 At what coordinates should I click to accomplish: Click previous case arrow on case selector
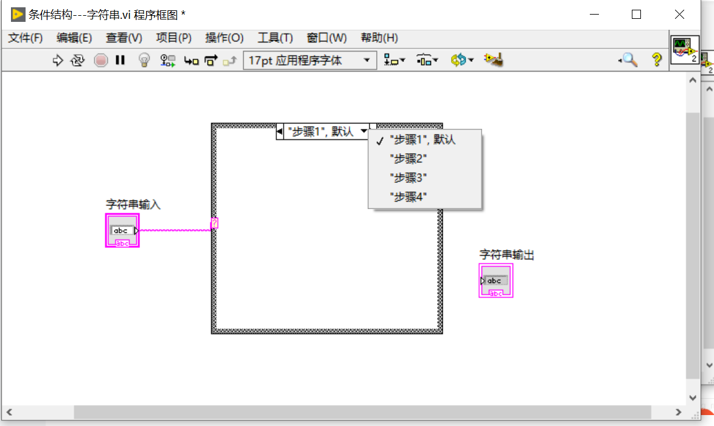click(279, 131)
